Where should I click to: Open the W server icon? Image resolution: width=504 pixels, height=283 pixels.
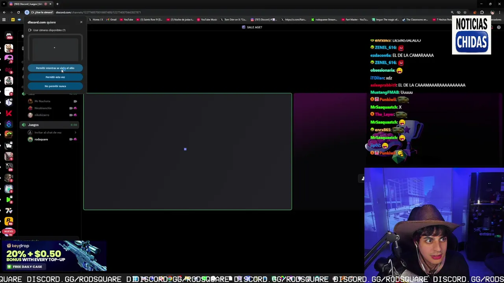(x=9, y=146)
